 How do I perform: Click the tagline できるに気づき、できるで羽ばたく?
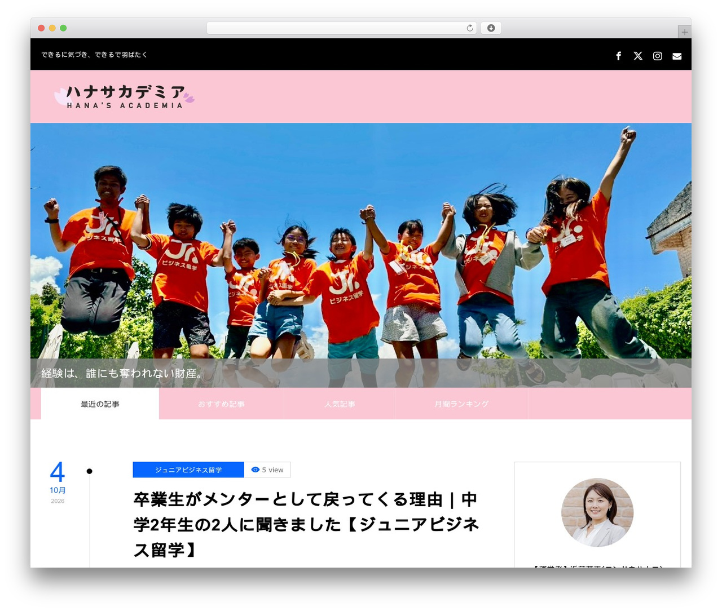[94, 55]
